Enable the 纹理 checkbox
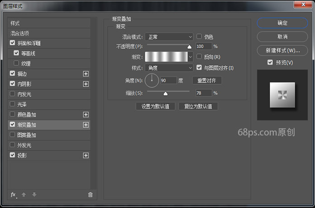Image resolution: width=315 pixels, height=208 pixels. pyautogui.click(x=16, y=63)
